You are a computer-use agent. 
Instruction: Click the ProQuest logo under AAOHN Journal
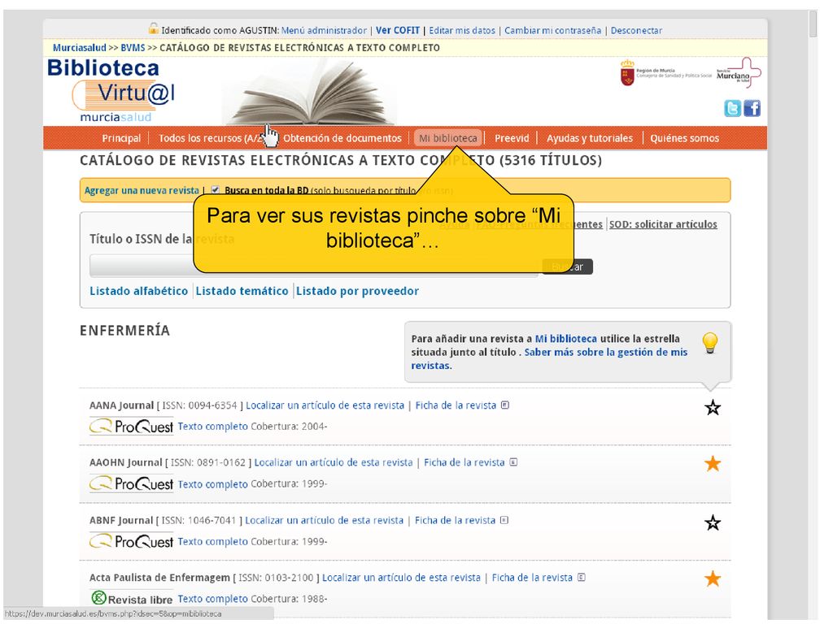pyautogui.click(x=131, y=483)
